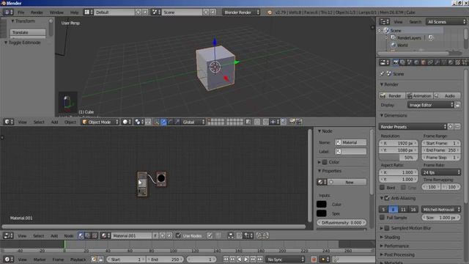This screenshot has height=264, width=469.
Task: Click the 3D manipulator translate icon
Action: click(163, 122)
